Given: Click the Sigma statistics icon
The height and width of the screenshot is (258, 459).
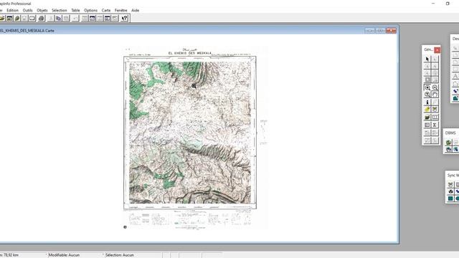Looking at the screenshot, I should pos(435,125).
